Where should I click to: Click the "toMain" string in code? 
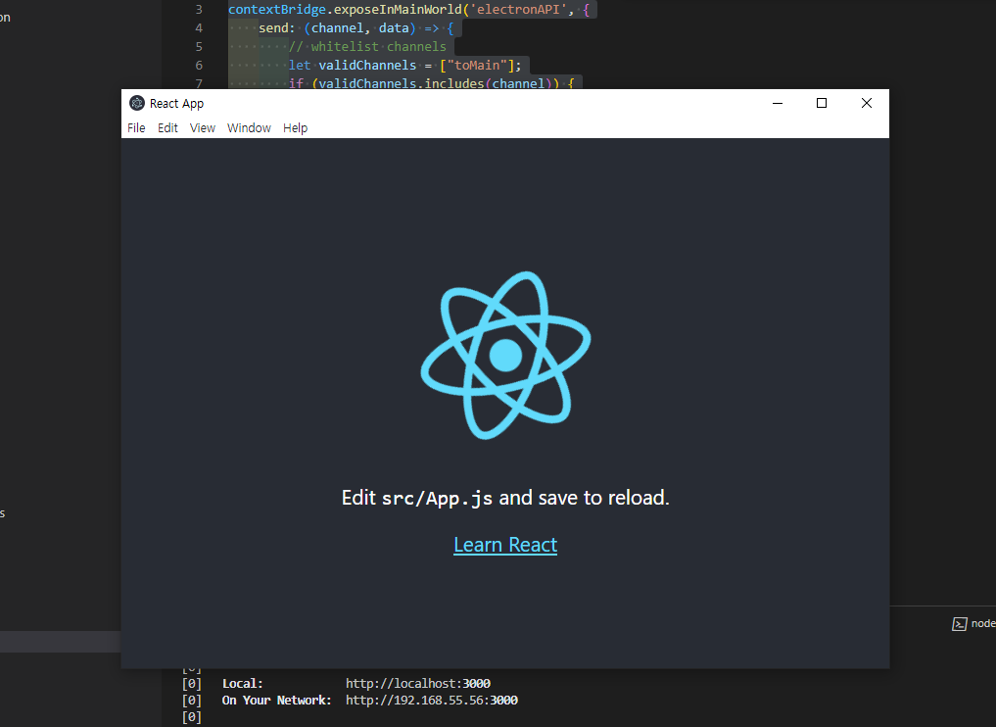click(x=477, y=65)
